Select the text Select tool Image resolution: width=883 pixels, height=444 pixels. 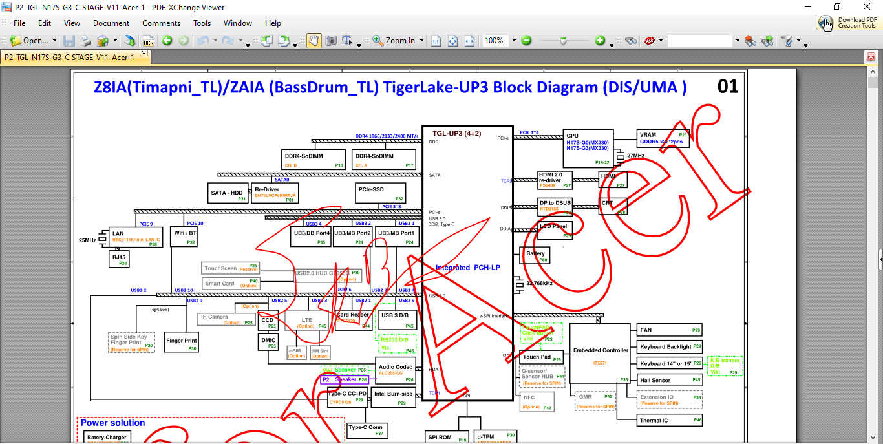pos(348,41)
